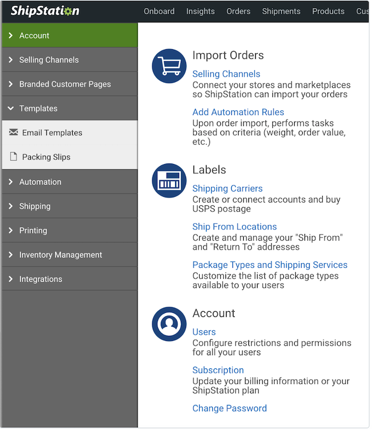Open the Onboard tab in top navigation

click(x=159, y=11)
